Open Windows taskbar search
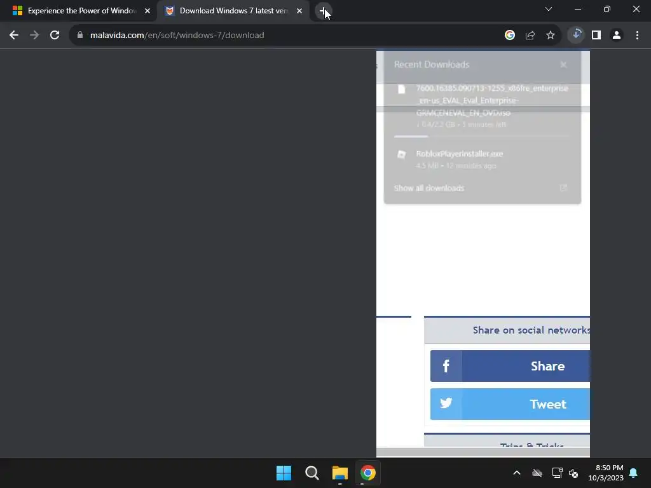This screenshot has height=488, width=651. 312,473
